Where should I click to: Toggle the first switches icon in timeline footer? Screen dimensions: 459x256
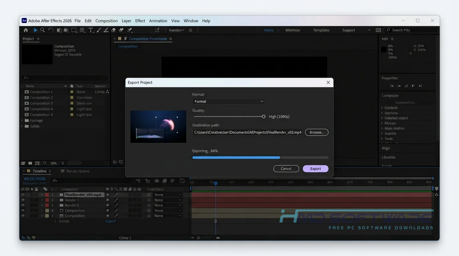(23, 238)
